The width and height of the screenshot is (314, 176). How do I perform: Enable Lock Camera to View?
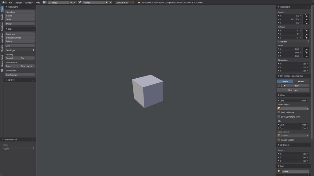(279, 116)
